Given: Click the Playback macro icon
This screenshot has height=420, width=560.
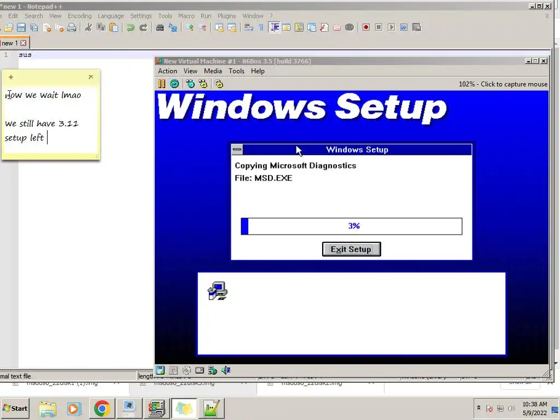Looking at the screenshot, I should pyautogui.click(x=392, y=27).
